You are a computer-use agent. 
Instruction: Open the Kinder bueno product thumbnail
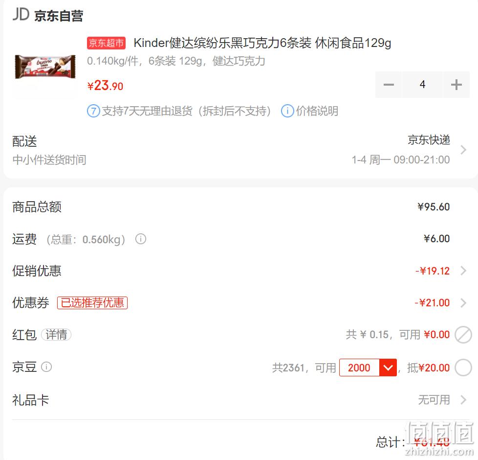(45, 67)
